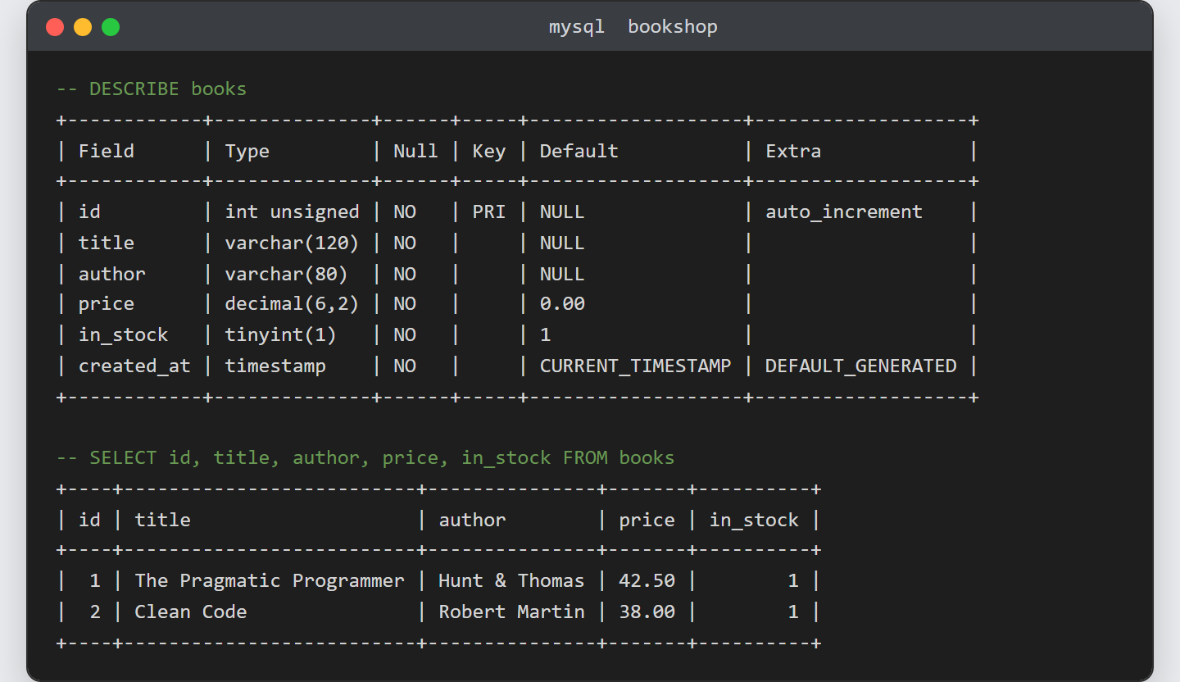Click the 'Null' column header

[x=415, y=151]
